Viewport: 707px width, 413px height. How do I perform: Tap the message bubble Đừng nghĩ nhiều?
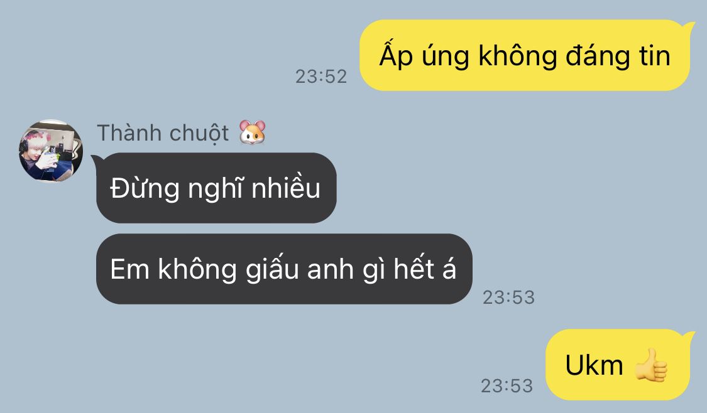[216, 188]
